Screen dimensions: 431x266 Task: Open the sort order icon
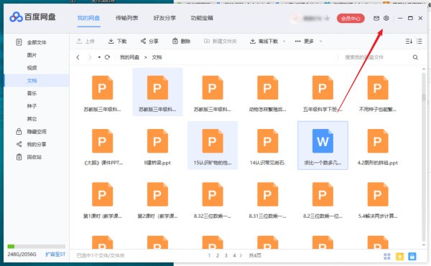pos(409,41)
